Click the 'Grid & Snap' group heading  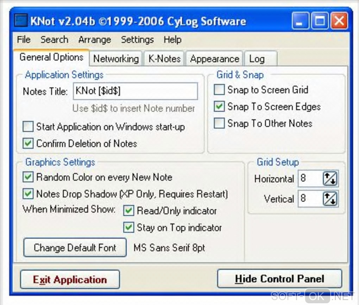click(240, 74)
